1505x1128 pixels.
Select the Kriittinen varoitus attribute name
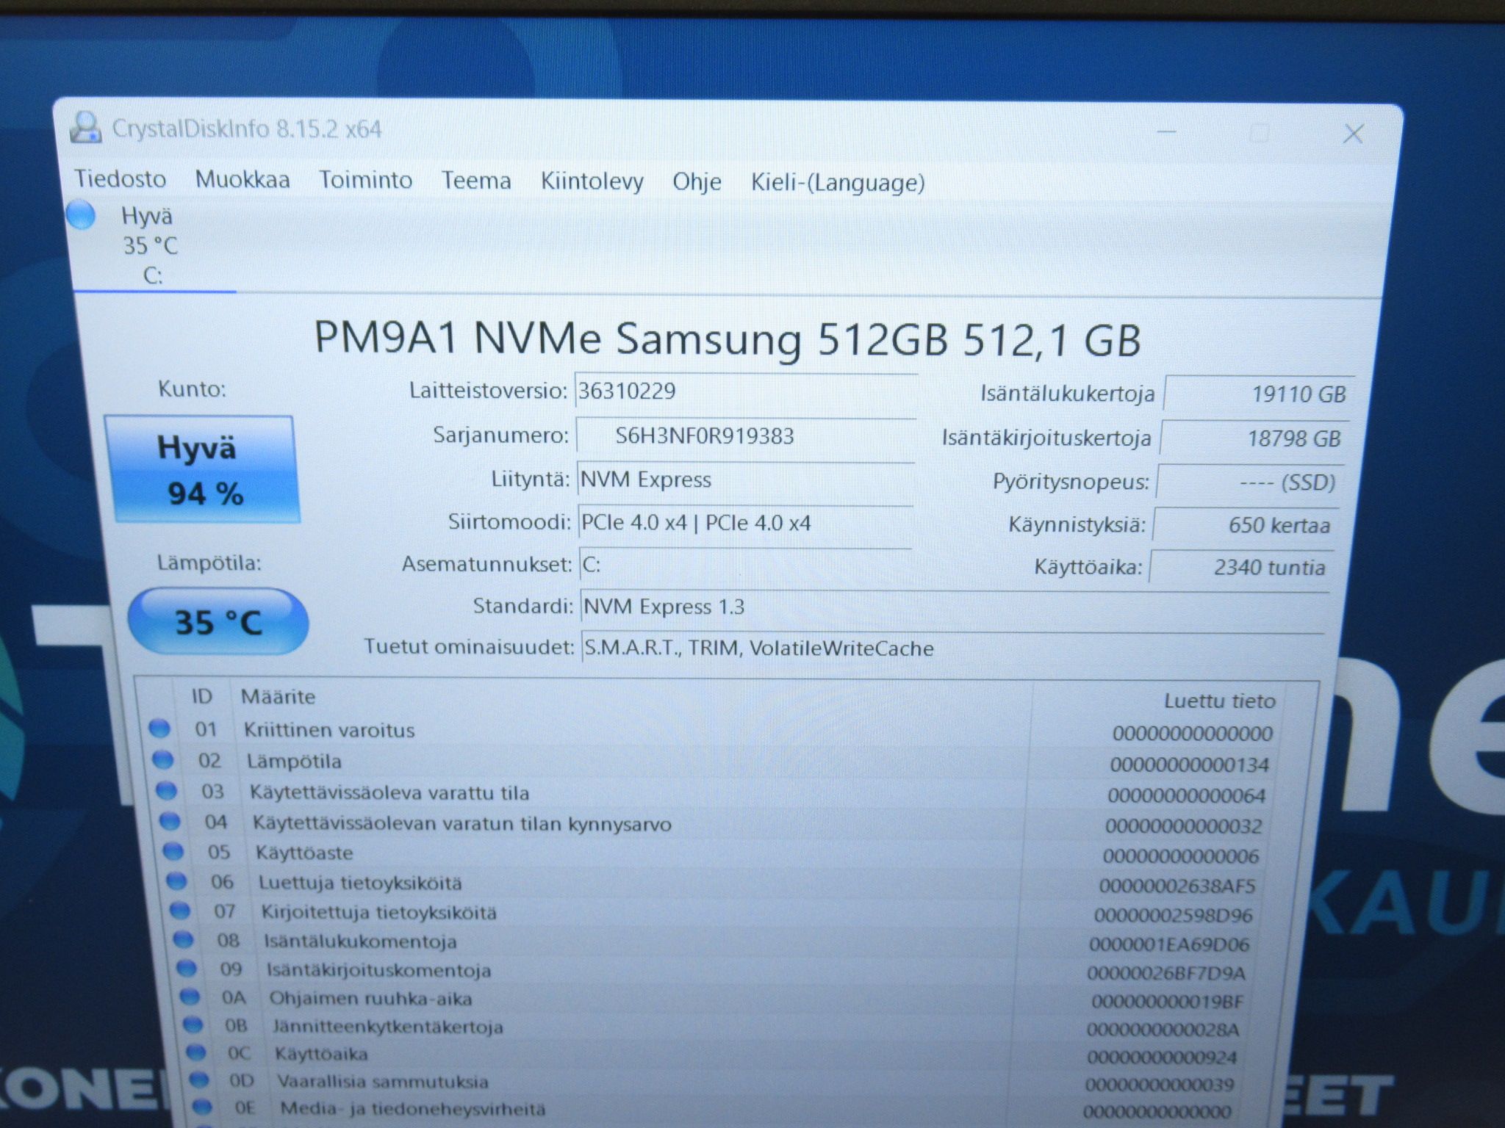329,730
